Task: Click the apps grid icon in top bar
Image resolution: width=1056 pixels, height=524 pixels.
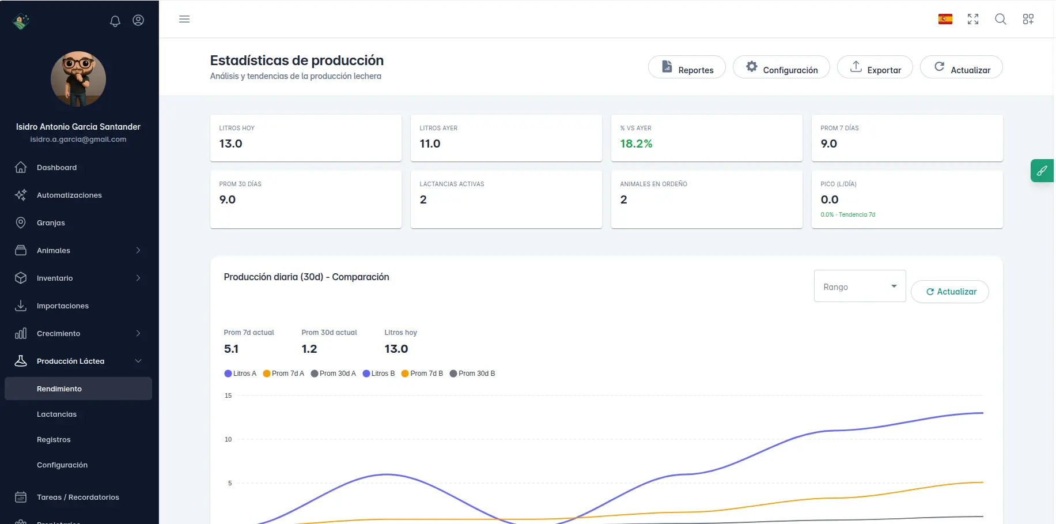Action: pyautogui.click(x=1028, y=19)
